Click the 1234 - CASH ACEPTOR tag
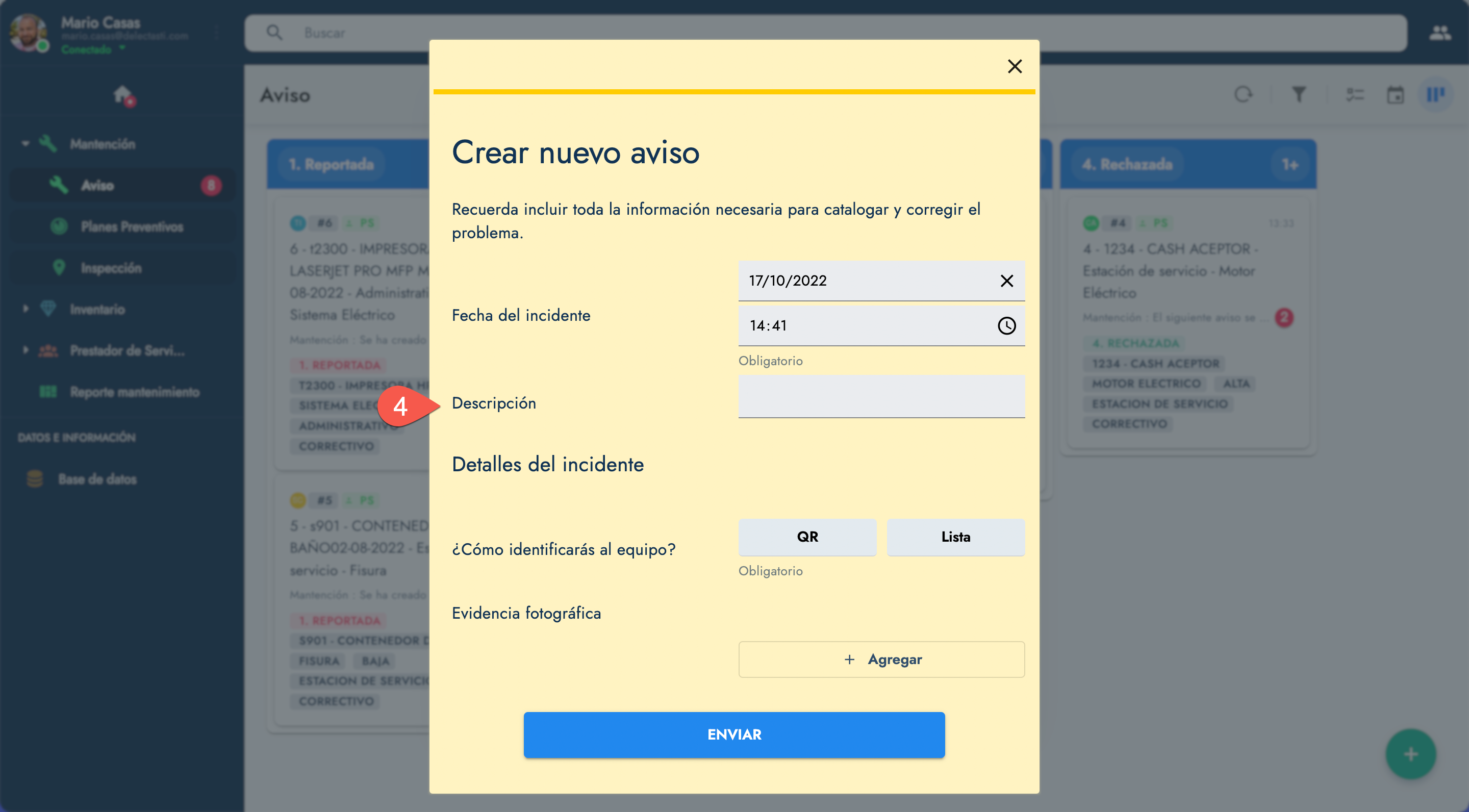 [x=1155, y=363]
